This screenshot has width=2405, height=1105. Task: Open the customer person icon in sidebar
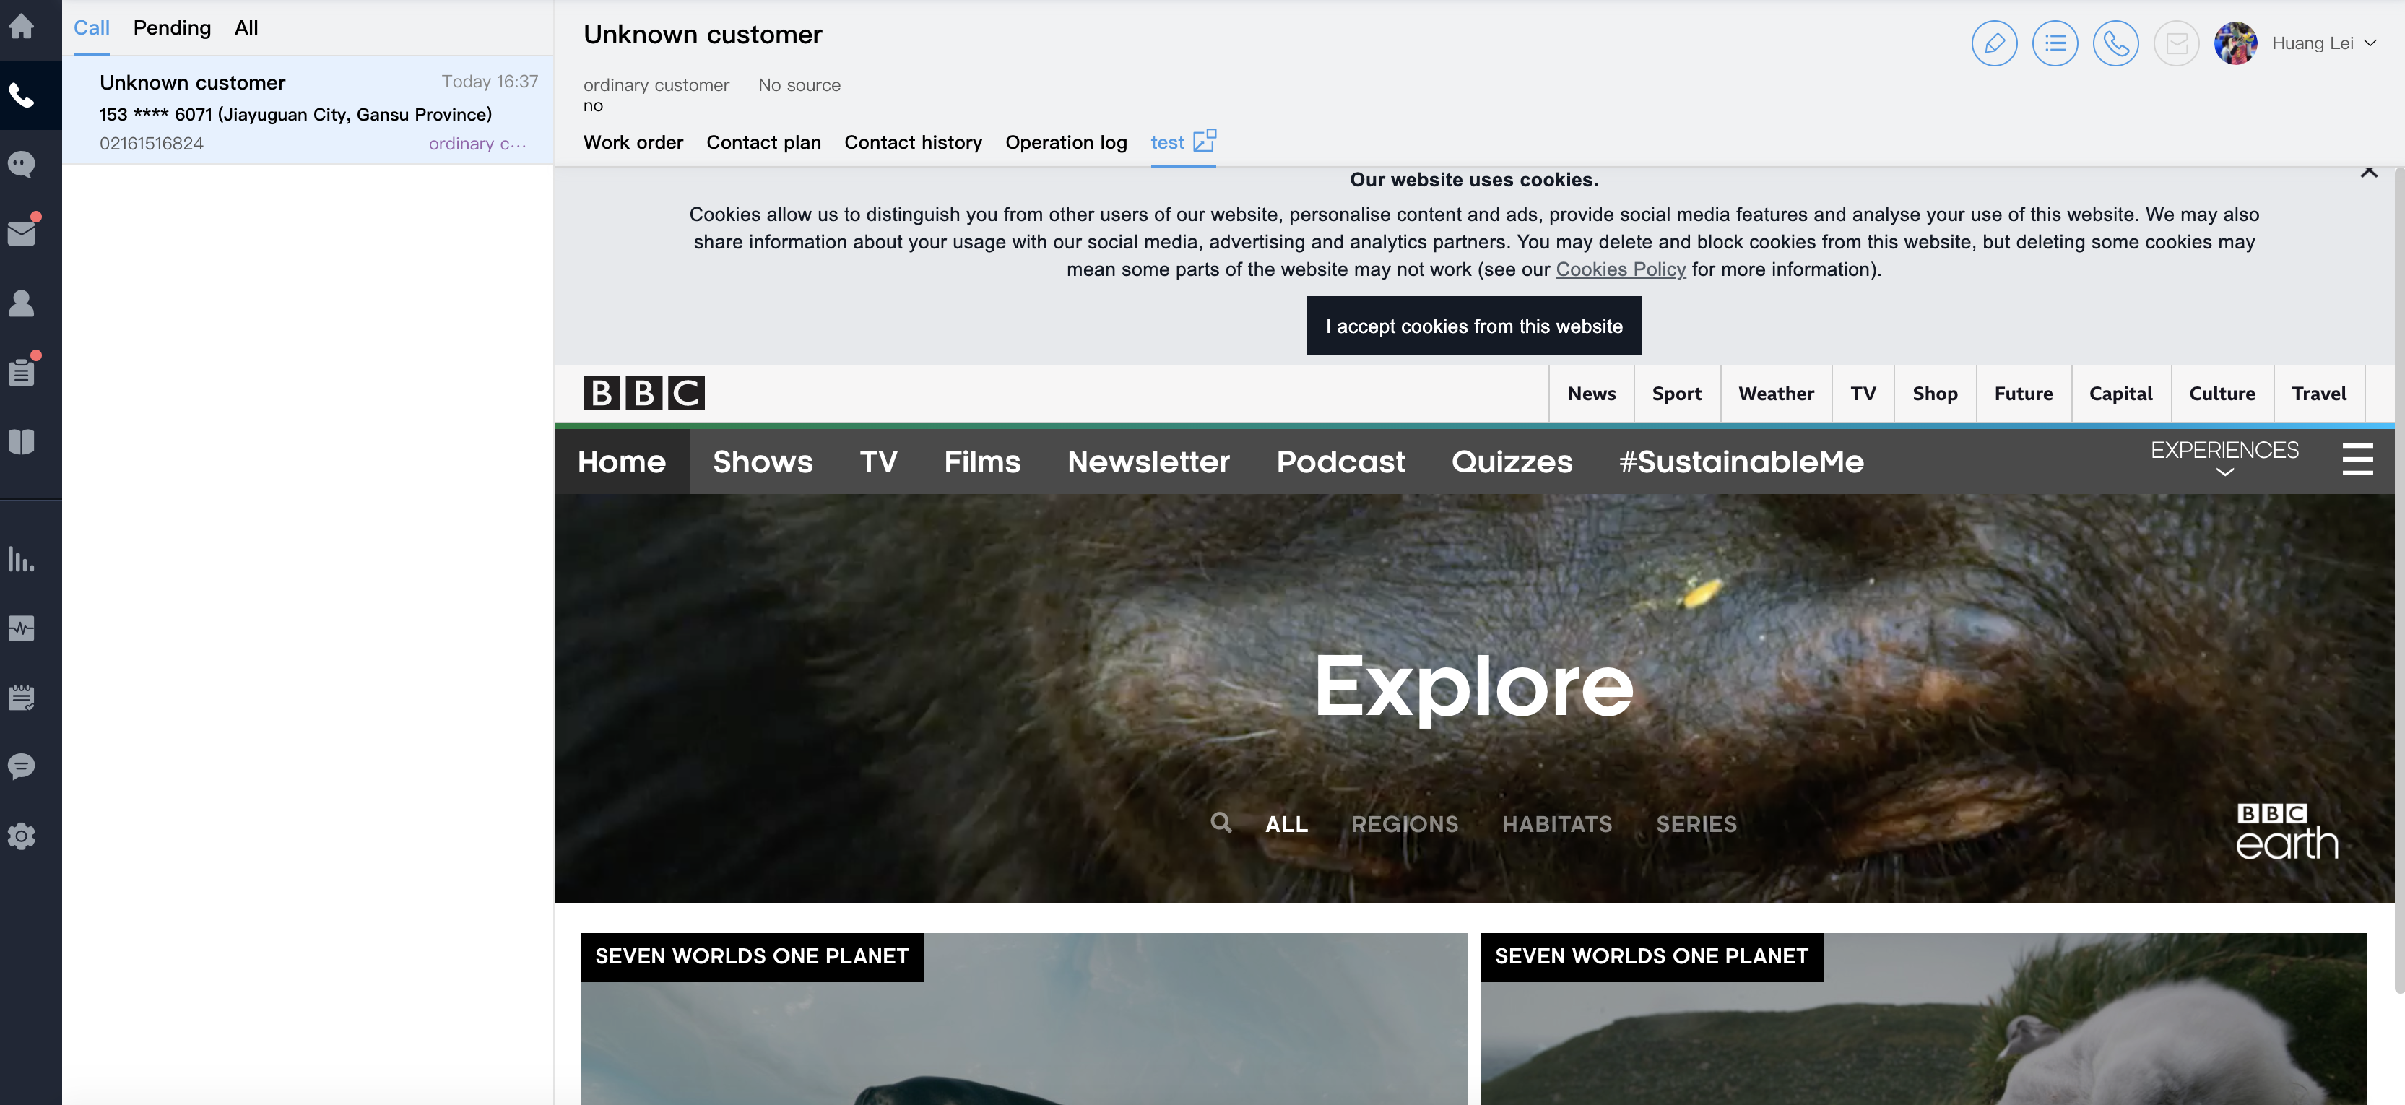click(22, 303)
